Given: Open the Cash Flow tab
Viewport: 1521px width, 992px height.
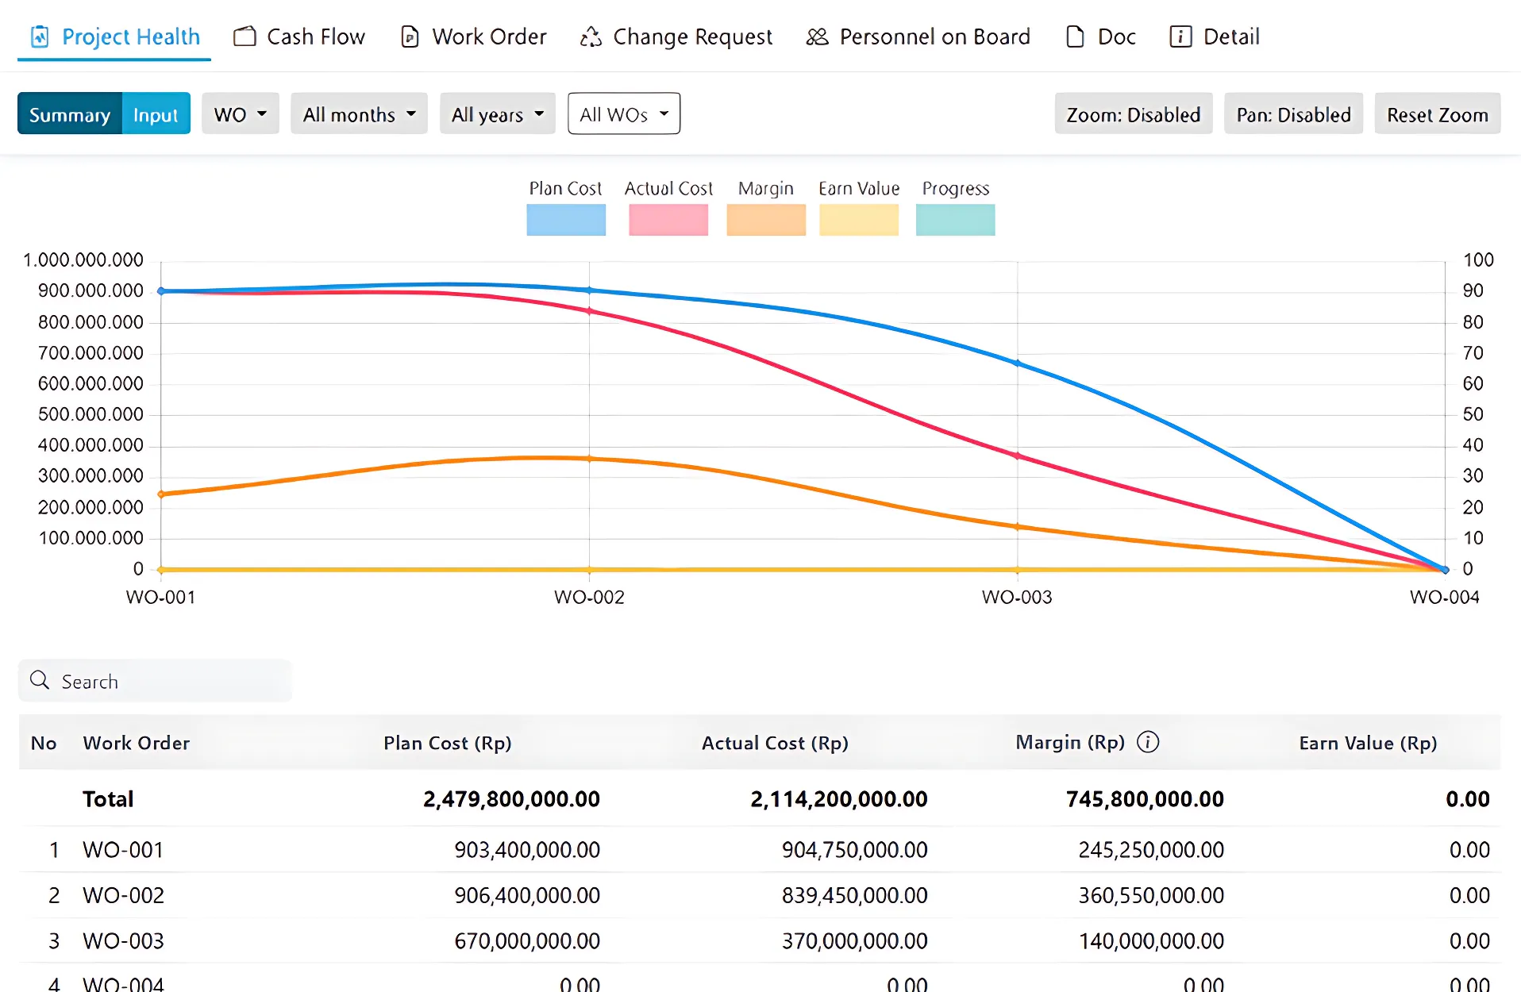Looking at the screenshot, I should click(315, 37).
